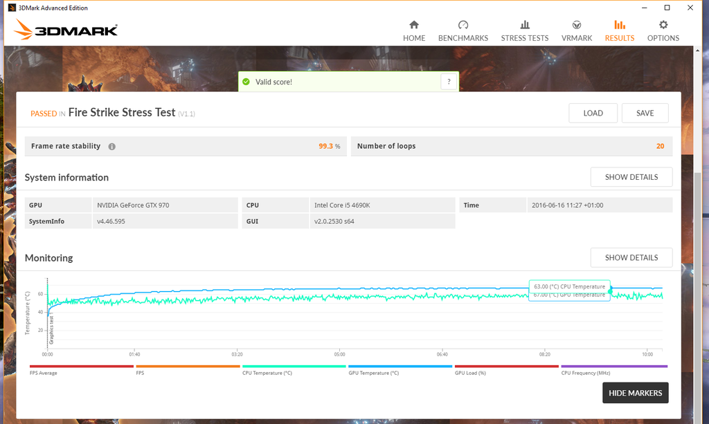This screenshot has height=424, width=709.
Task: Click the "(V1.1)" version label
Action: (186, 114)
